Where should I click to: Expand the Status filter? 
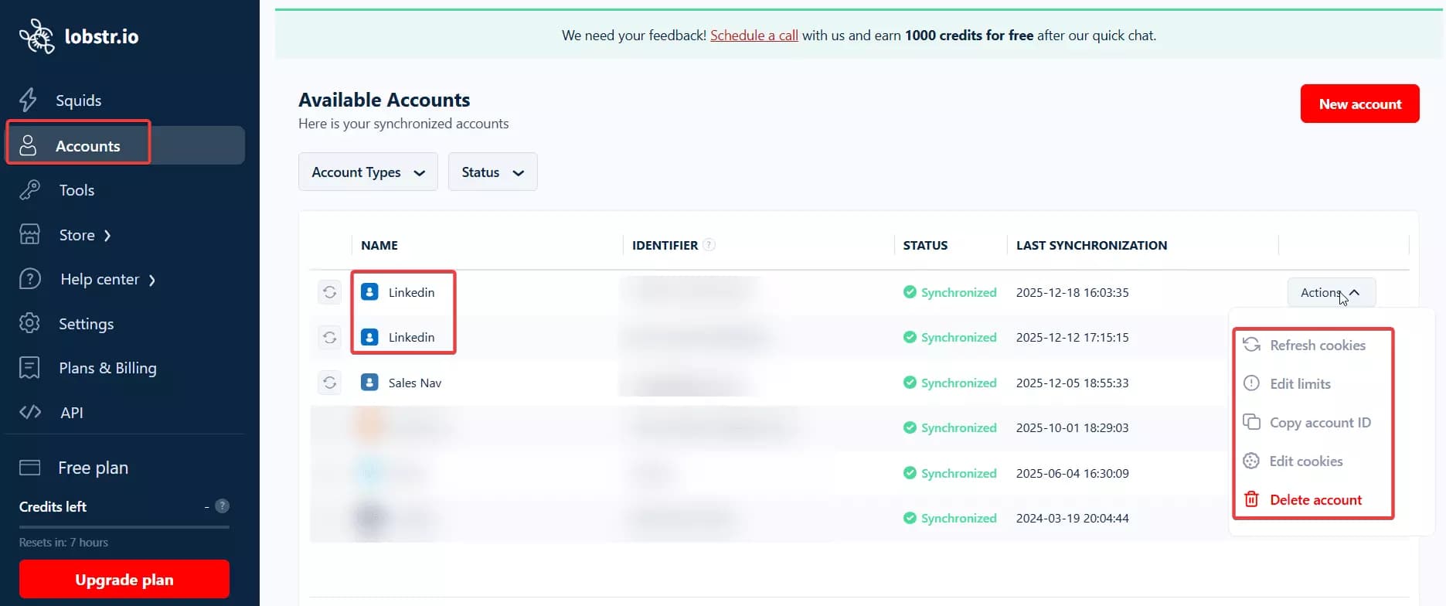[x=492, y=172]
